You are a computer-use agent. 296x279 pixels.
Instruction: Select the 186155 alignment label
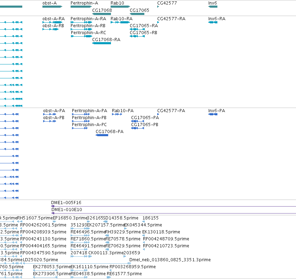coord(151,218)
